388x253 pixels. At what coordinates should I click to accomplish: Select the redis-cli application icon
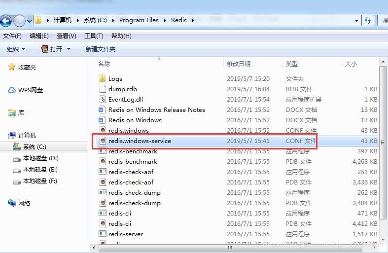click(103, 213)
